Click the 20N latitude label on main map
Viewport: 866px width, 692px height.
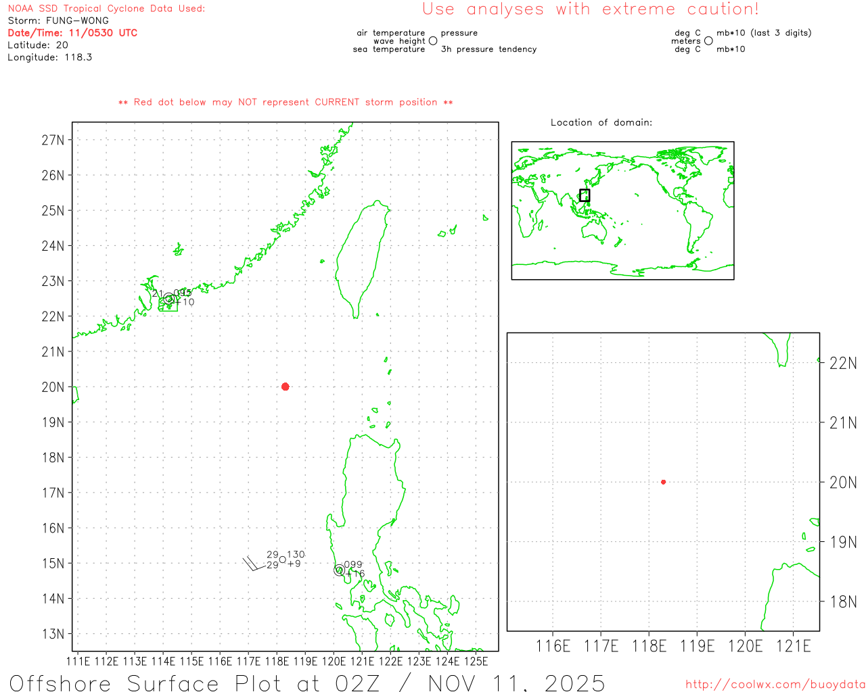click(53, 387)
